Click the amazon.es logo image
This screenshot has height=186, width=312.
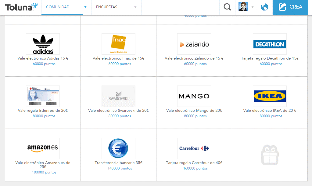[43, 148]
